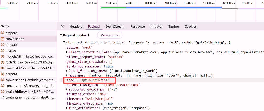Collapse the root payload object
The height and width of the screenshot is (111, 264).
tap(64, 42)
